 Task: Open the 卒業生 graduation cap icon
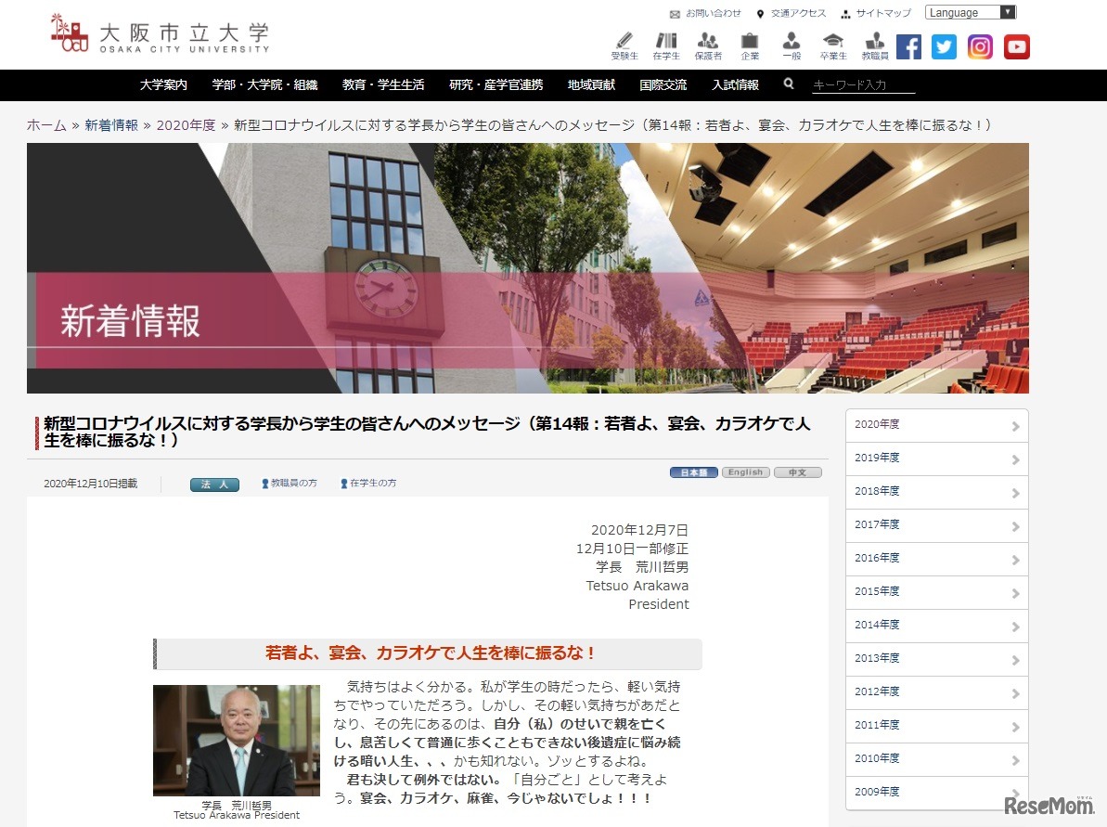click(833, 46)
